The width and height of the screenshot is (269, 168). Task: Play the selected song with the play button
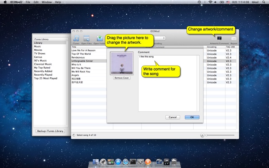[x=202, y=135]
